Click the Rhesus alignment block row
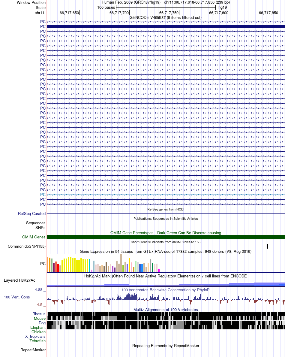Screen dimensions: 285x357 coord(166,314)
